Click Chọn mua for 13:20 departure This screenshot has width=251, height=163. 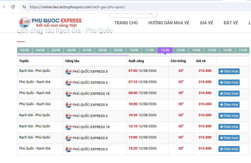pyautogui.click(x=229, y=149)
